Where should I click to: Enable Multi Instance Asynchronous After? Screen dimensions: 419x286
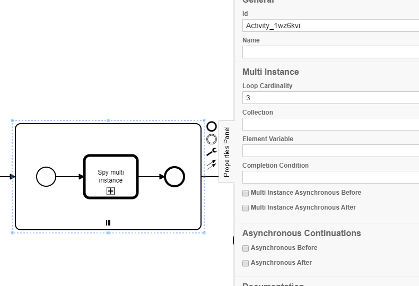pos(246,208)
